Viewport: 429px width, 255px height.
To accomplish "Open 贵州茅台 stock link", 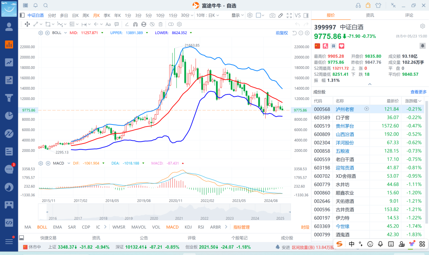I will point(345,126).
